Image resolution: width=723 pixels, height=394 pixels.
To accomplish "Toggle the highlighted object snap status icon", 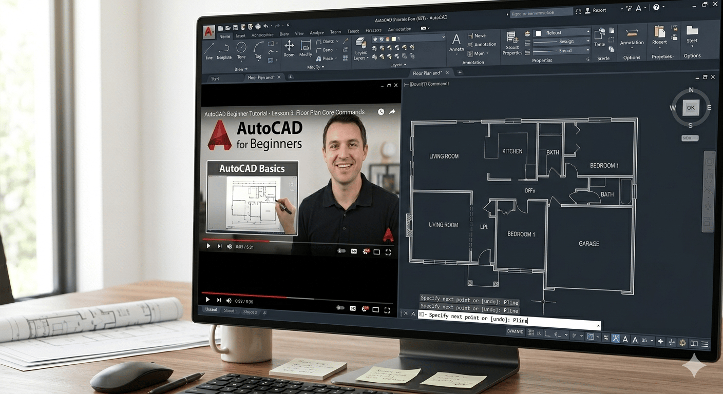I will [616, 338].
